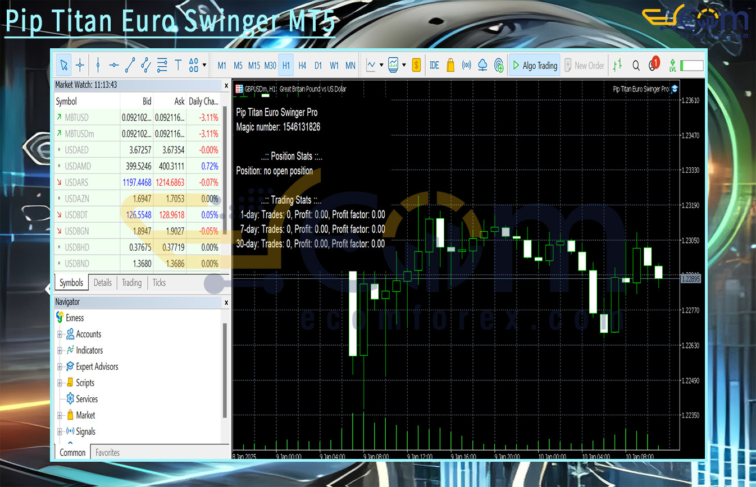Expand the indicators list dropdown arrow

pyautogui.click(x=404, y=66)
